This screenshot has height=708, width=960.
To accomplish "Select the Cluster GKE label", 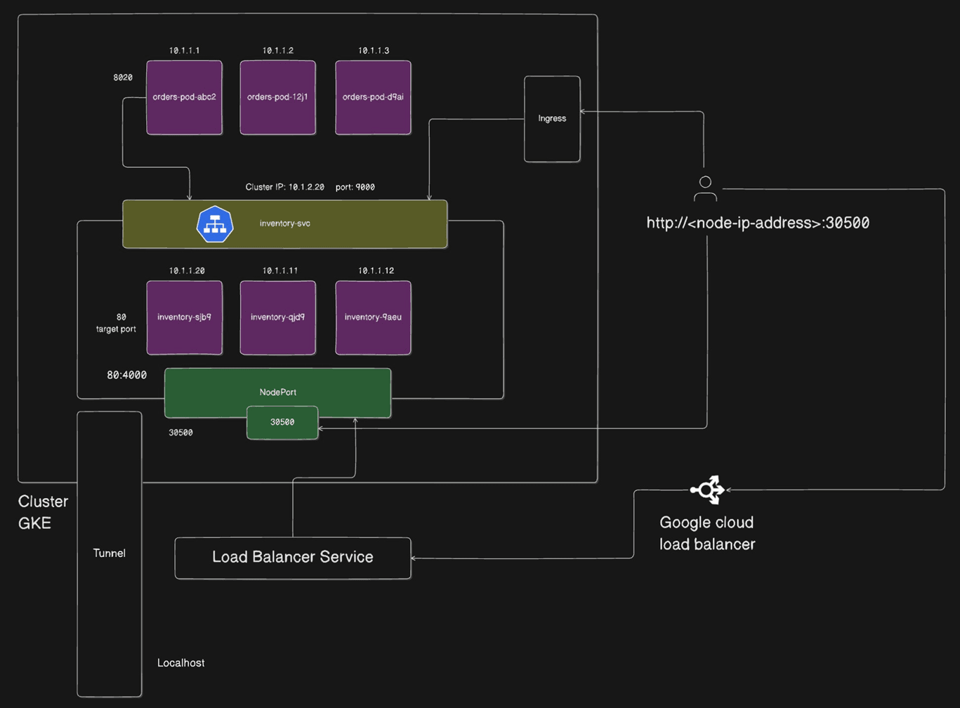I will (x=43, y=512).
